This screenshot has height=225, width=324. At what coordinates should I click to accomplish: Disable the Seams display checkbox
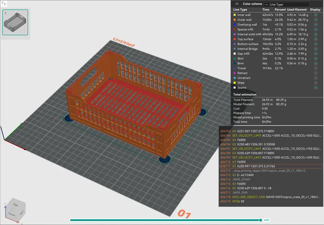click(316, 87)
